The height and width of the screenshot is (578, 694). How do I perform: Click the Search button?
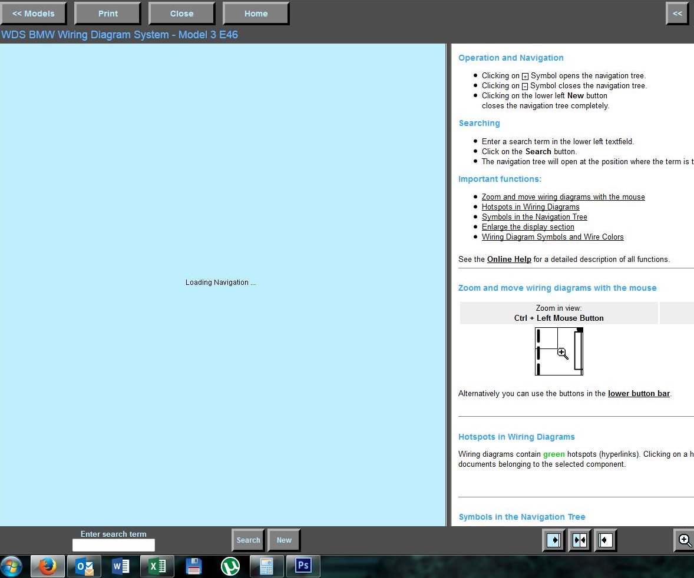pos(248,540)
